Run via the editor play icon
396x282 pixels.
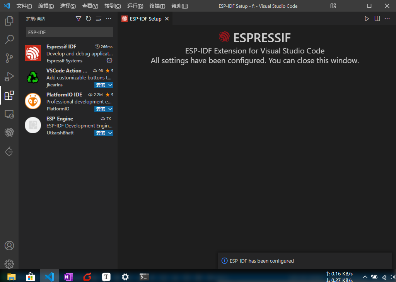point(367,19)
